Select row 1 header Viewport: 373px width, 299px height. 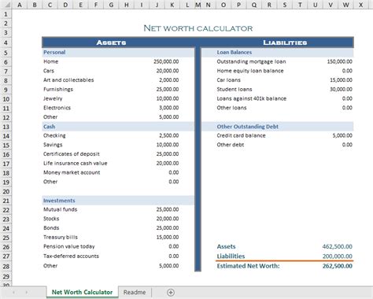[x=6, y=14]
